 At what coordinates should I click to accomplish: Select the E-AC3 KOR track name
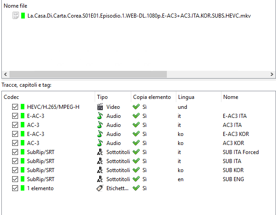click(236, 134)
